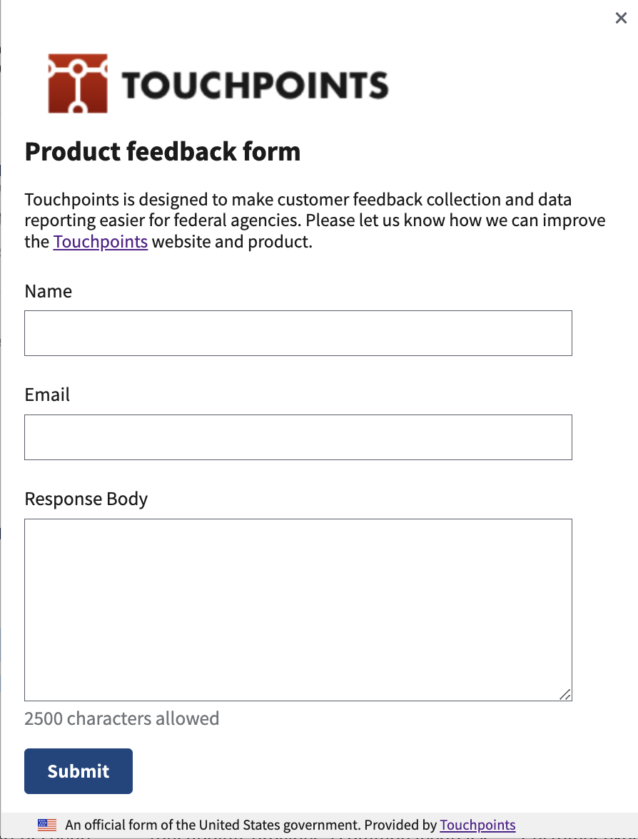Focus the Email input field
Screen dimensions: 638x839
pyautogui.click(x=298, y=437)
